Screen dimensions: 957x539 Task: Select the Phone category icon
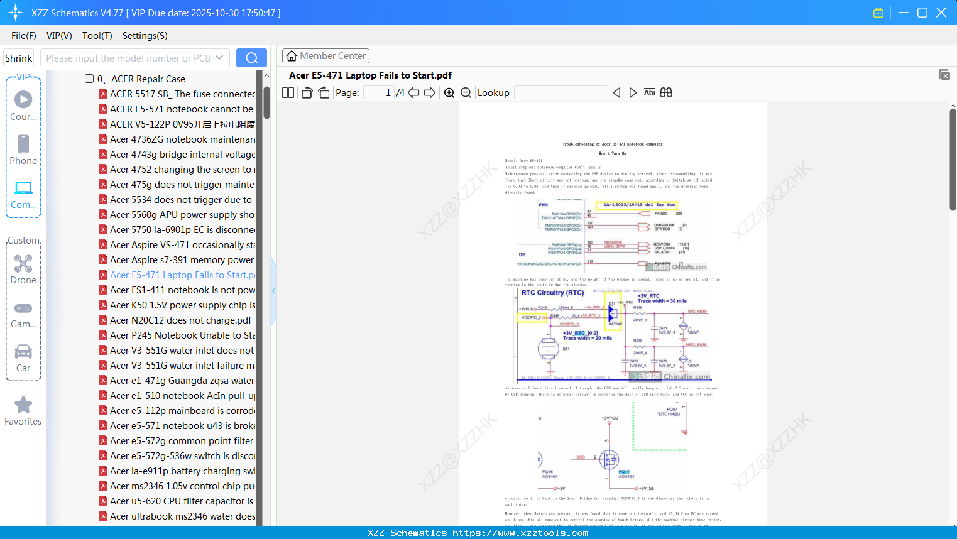(x=23, y=150)
